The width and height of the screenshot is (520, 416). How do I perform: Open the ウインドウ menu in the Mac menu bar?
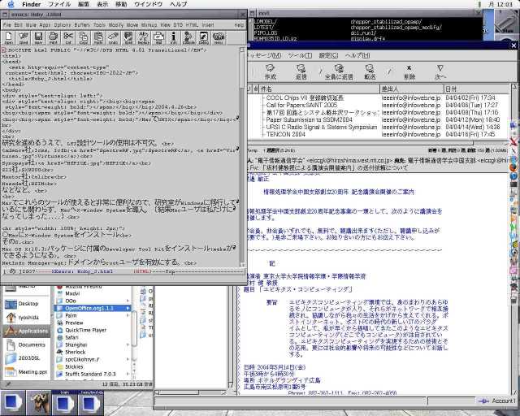pos(148,4)
